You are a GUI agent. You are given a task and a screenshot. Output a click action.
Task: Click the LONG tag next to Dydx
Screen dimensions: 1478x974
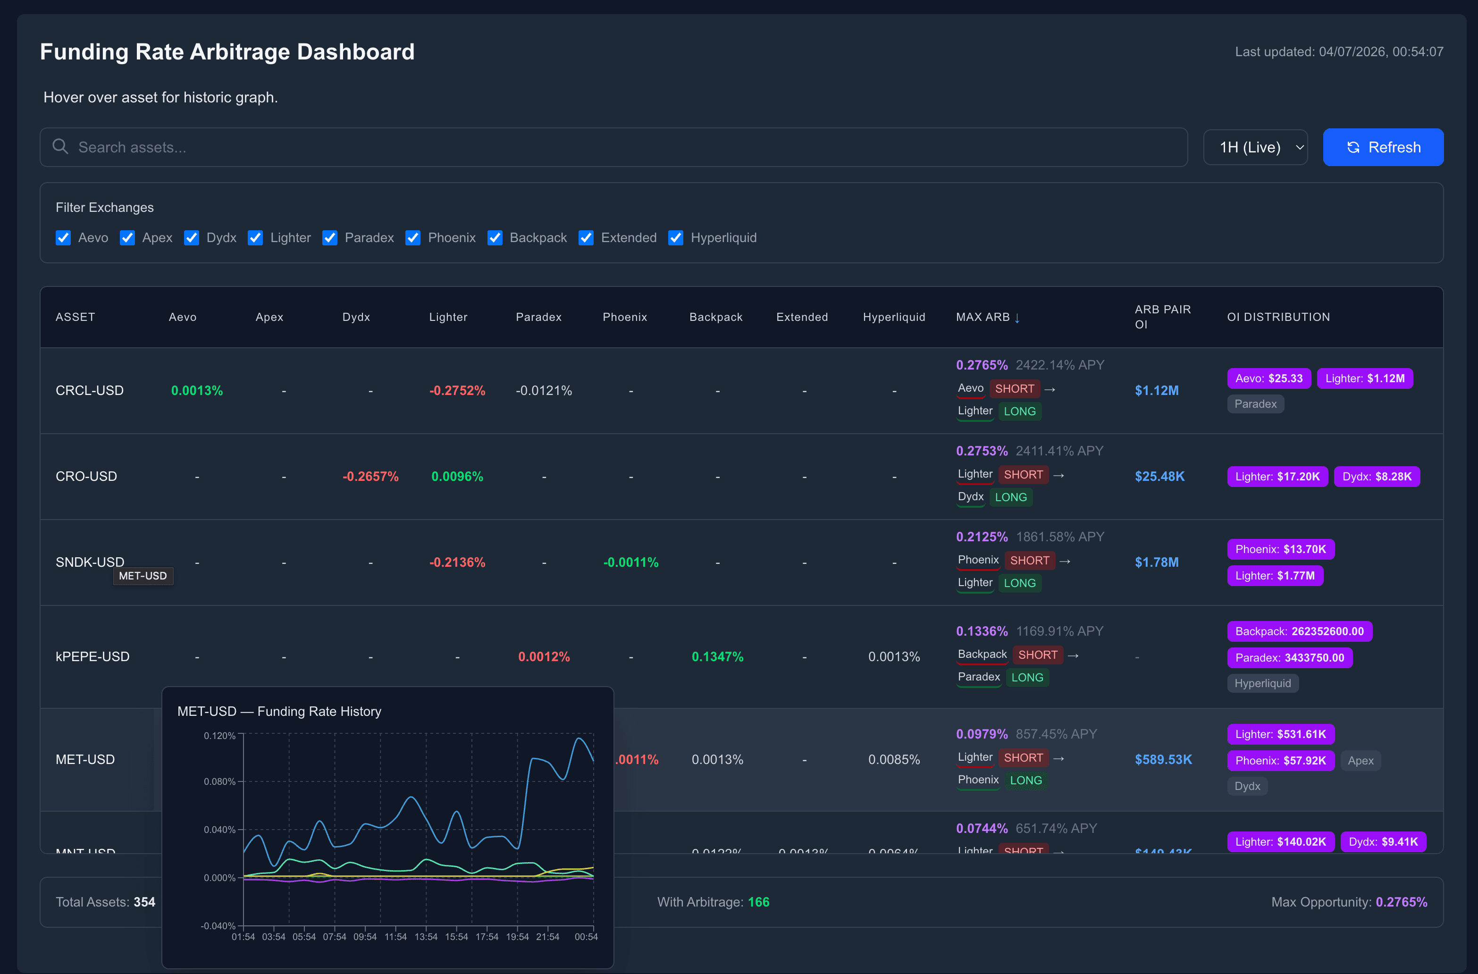pos(1010,497)
